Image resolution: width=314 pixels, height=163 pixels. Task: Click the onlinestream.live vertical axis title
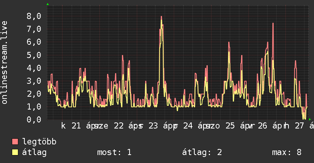coord(4,63)
